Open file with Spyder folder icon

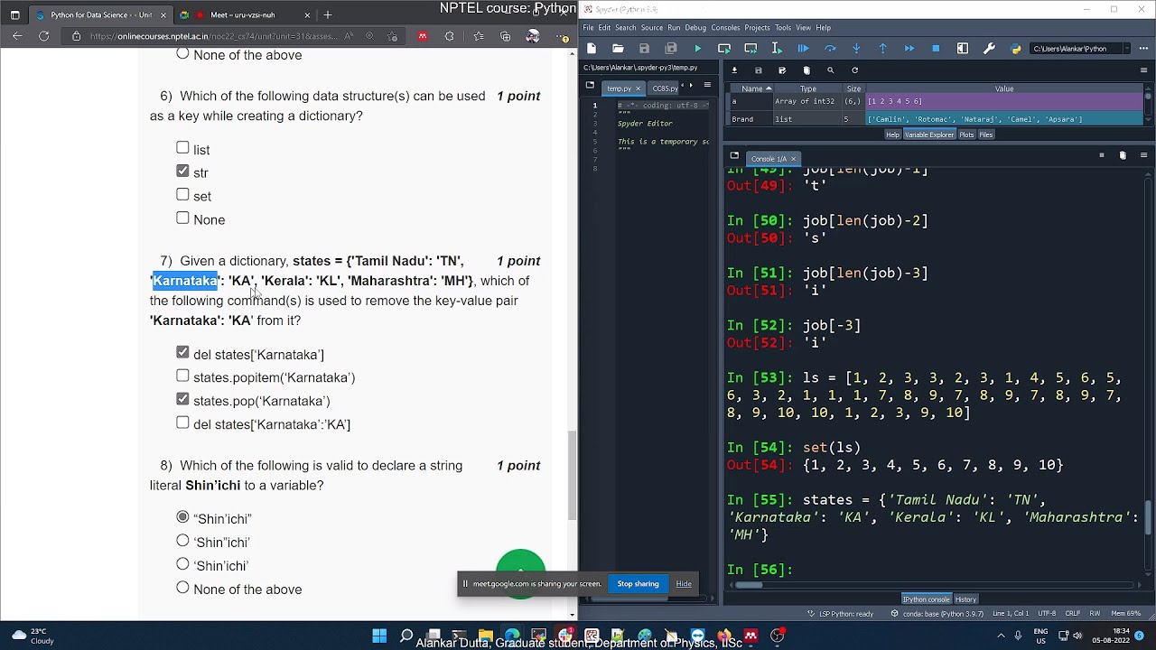pyautogui.click(x=618, y=49)
